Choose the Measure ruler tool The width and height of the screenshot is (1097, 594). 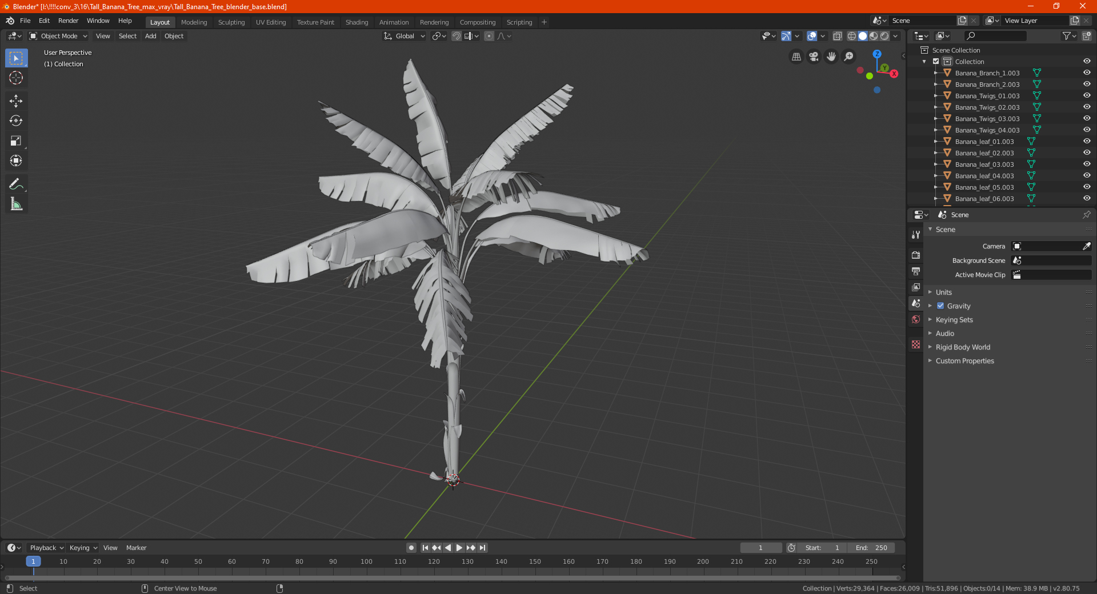click(16, 204)
